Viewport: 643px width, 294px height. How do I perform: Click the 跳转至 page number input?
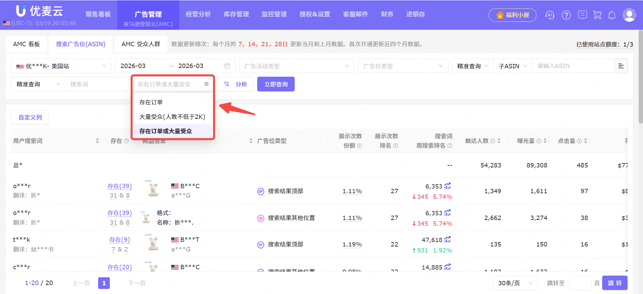(x=580, y=283)
